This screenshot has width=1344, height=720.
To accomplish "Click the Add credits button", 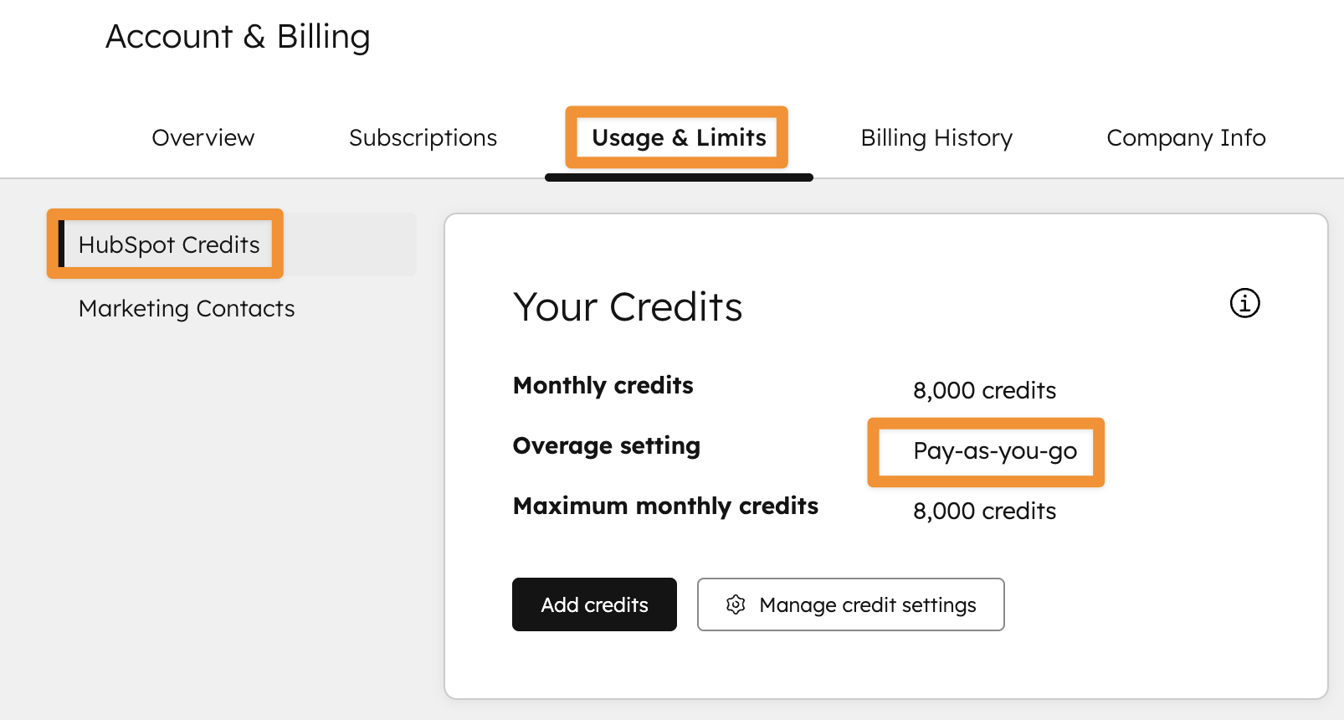I will [594, 604].
